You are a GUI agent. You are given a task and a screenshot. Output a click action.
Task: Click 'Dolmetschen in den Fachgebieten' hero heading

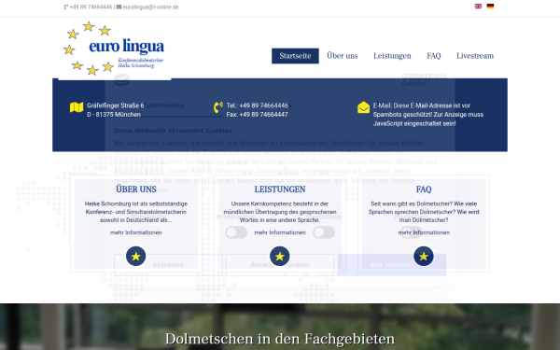point(280,339)
